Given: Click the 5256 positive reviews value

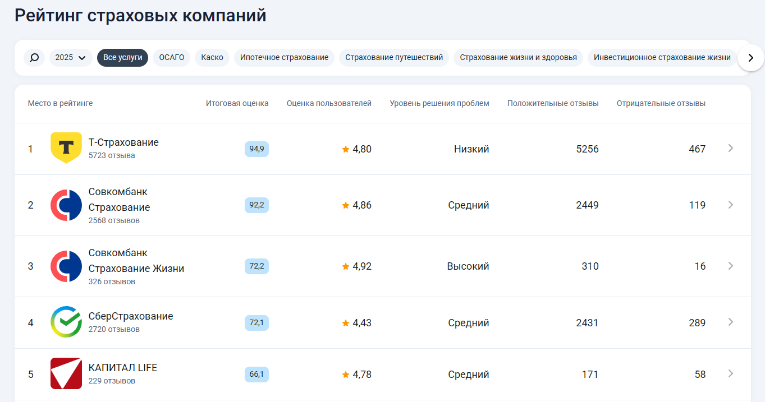Looking at the screenshot, I should (588, 149).
